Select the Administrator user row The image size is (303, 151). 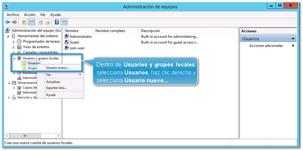[x=132, y=36]
